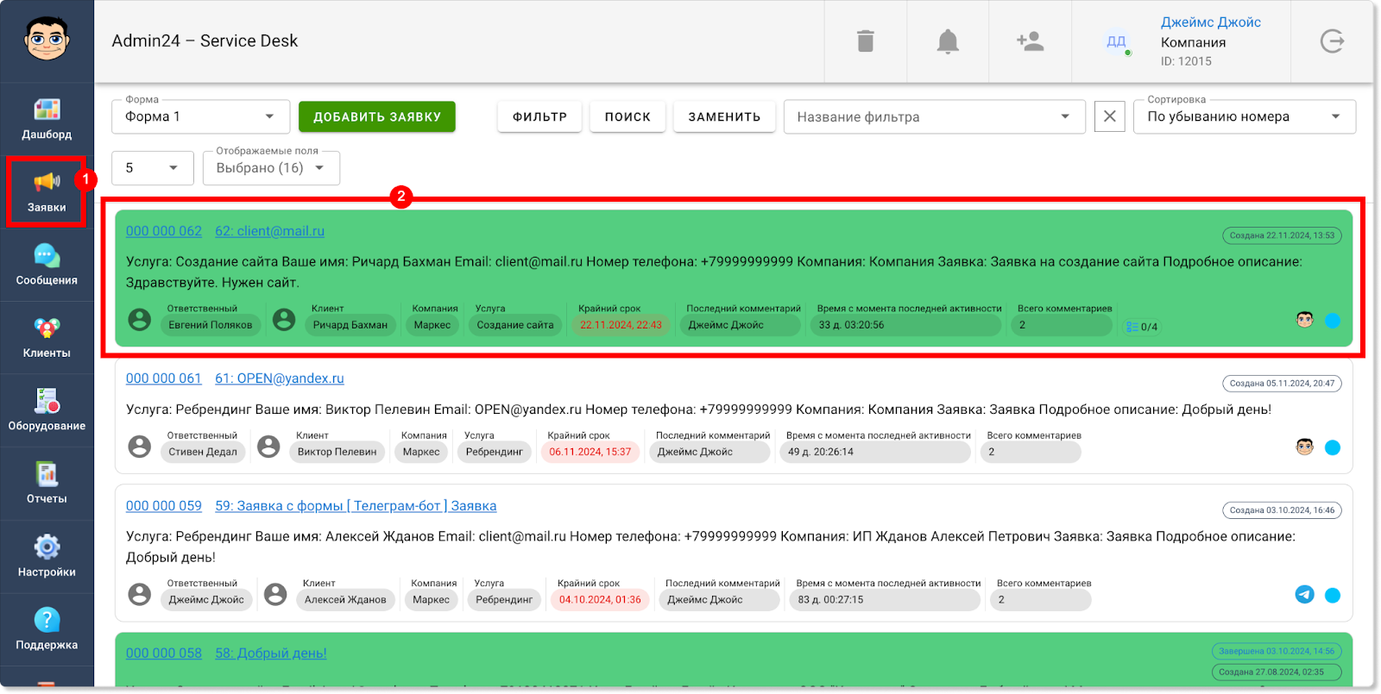The height and width of the screenshot is (694, 1381).
Task: Log out using the exit icon
Action: [x=1332, y=41]
